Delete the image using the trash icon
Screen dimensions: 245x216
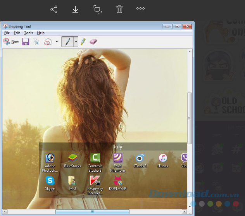click(x=119, y=9)
